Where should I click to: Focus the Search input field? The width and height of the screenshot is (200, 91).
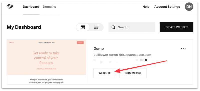[x=131, y=27]
